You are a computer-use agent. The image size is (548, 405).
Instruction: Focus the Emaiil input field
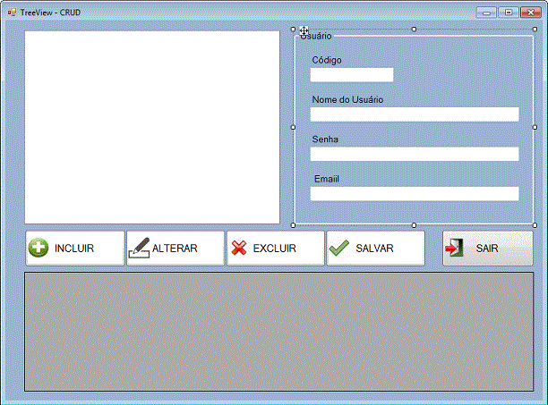[x=415, y=194]
